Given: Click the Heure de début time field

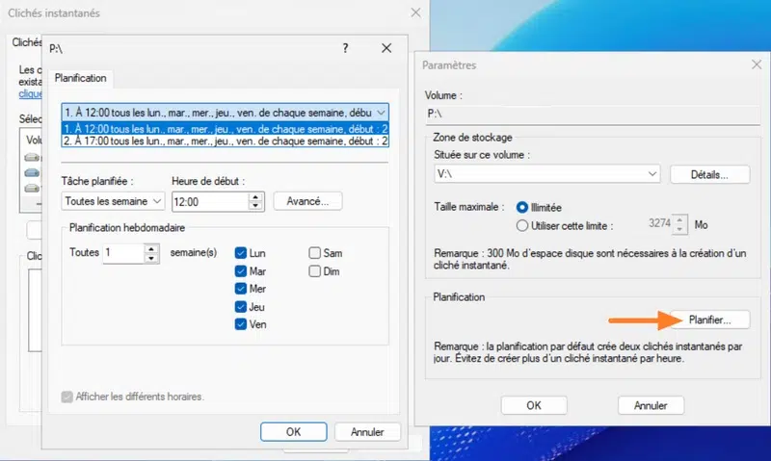Looking at the screenshot, I should [x=209, y=202].
